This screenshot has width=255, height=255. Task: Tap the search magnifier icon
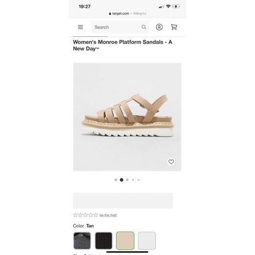point(144,27)
